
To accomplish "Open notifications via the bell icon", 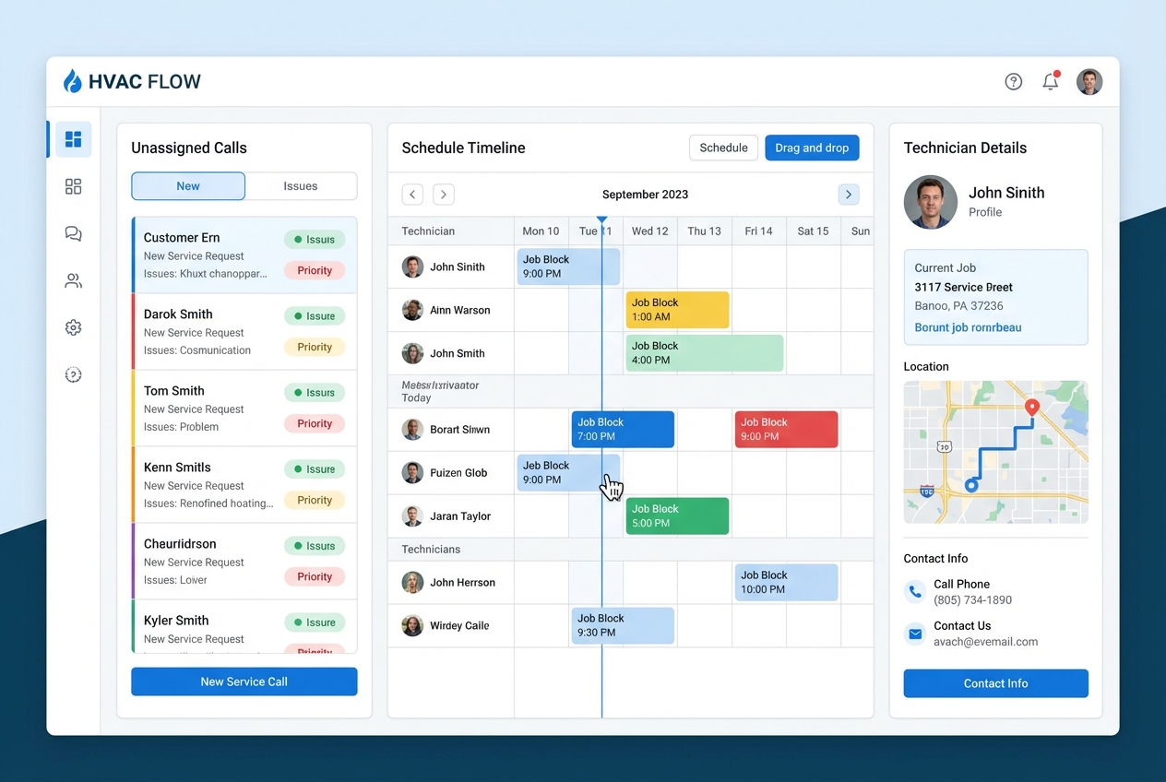I will pyautogui.click(x=1050, y=81).
